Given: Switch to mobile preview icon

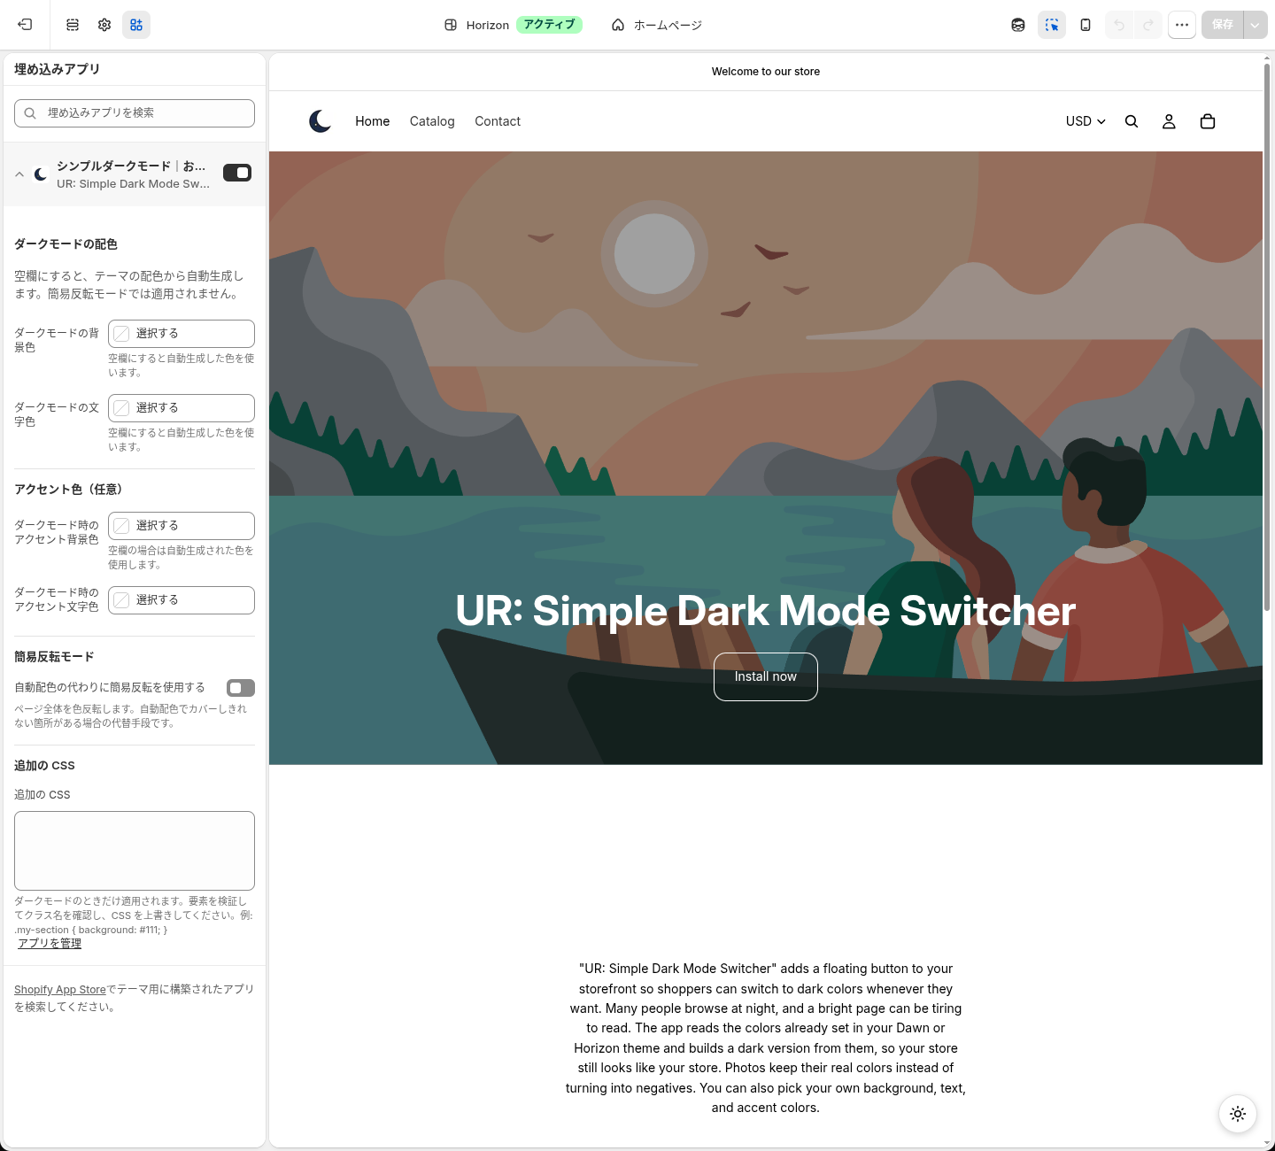Looking at the screenshot, I should point(1086,25).
